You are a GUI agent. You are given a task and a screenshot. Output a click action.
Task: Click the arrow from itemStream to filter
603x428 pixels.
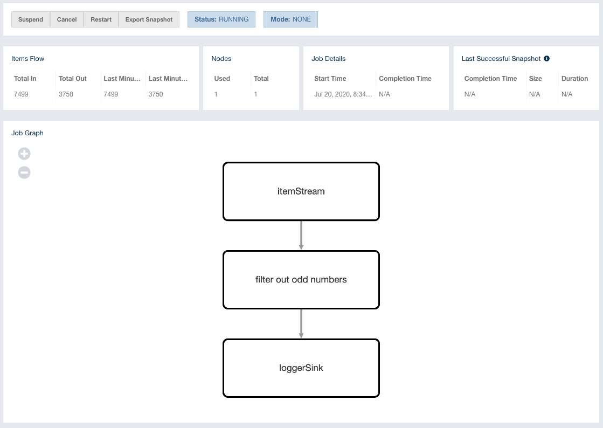(301, 235)
